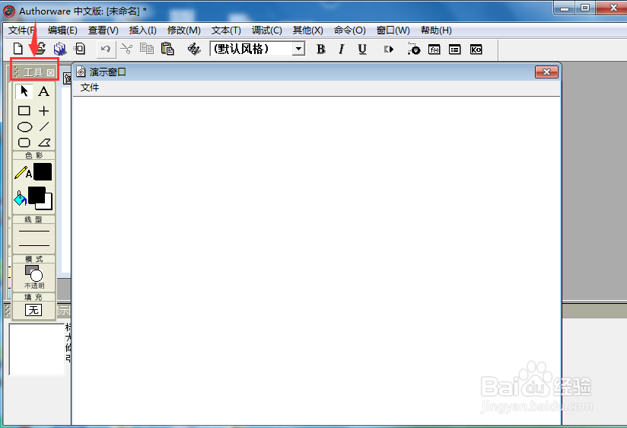Toggle Underline formatting

tap(362, 50)
